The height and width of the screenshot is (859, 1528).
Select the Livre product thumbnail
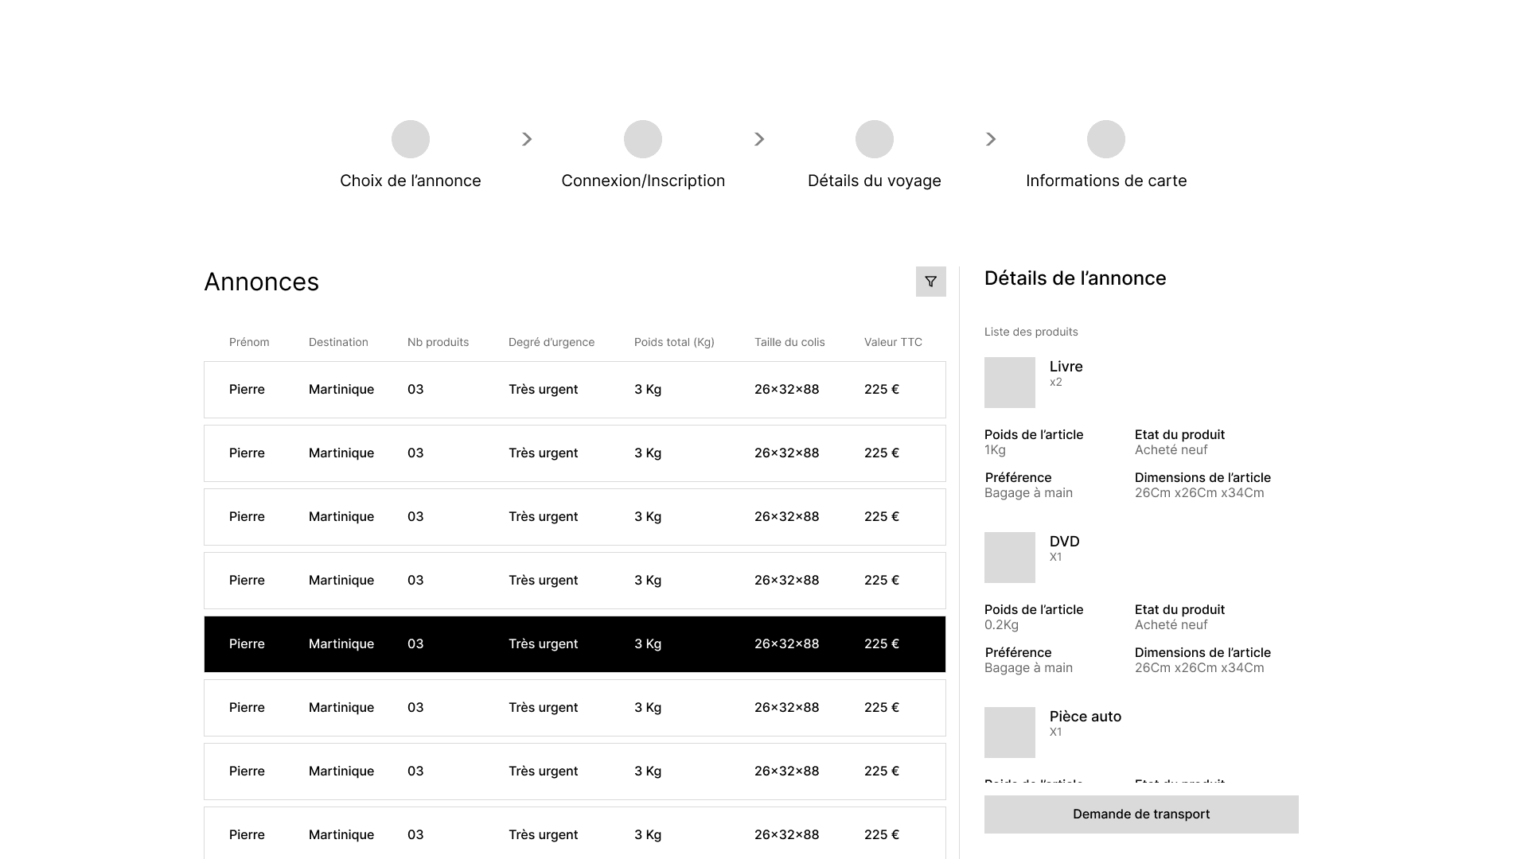point(1009,383)
